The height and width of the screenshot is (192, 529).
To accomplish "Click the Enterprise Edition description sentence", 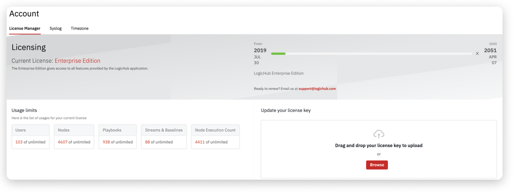I will [80, 69].
